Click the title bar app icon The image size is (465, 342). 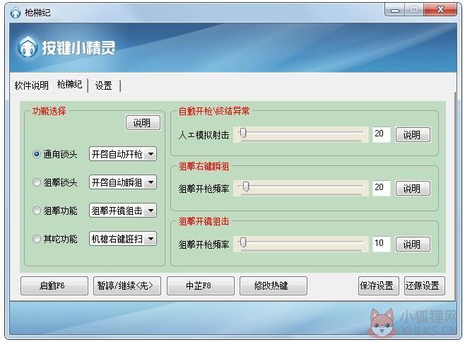click(16, 13)
